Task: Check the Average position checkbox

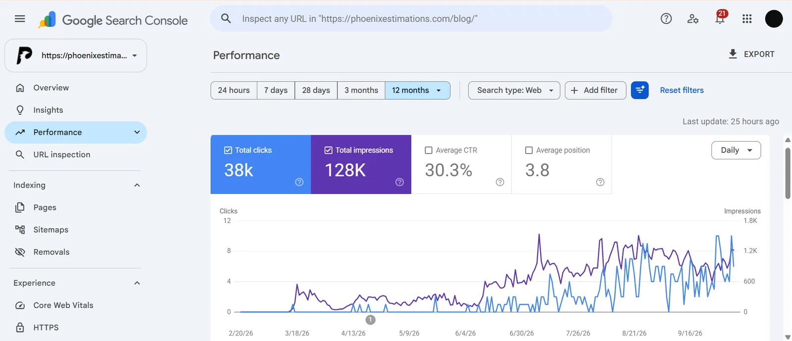Action: (529, 150)
